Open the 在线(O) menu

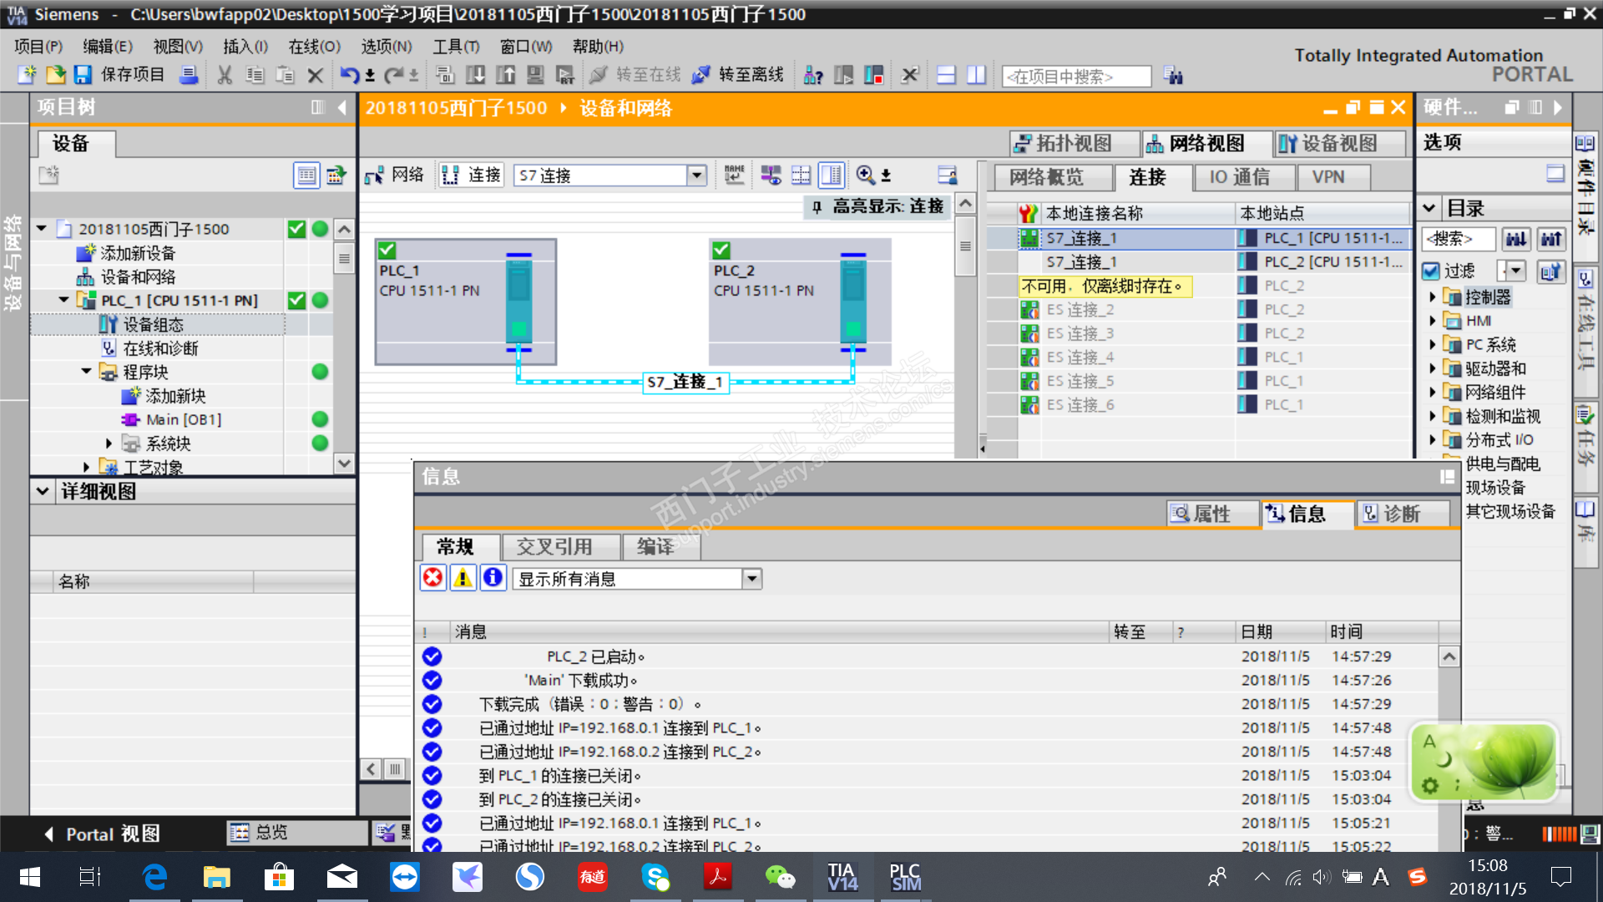pos(314,47)
